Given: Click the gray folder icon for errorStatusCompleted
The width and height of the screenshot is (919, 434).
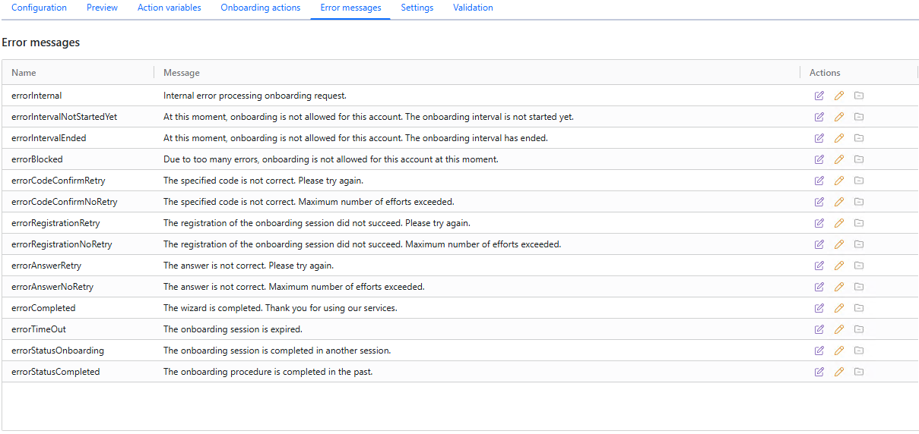Looking at the screenshot, I should coord(859,372).
